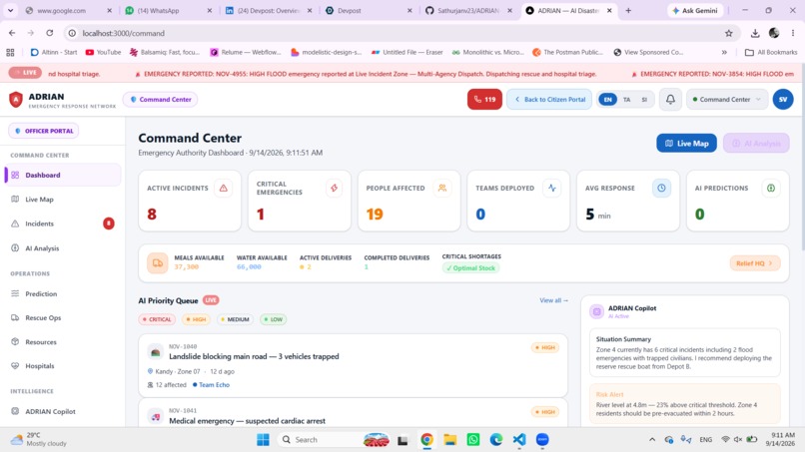Click the AI Analysis header button
The image size is (805, 452).
pyautogui.click(x=756, y=143)
